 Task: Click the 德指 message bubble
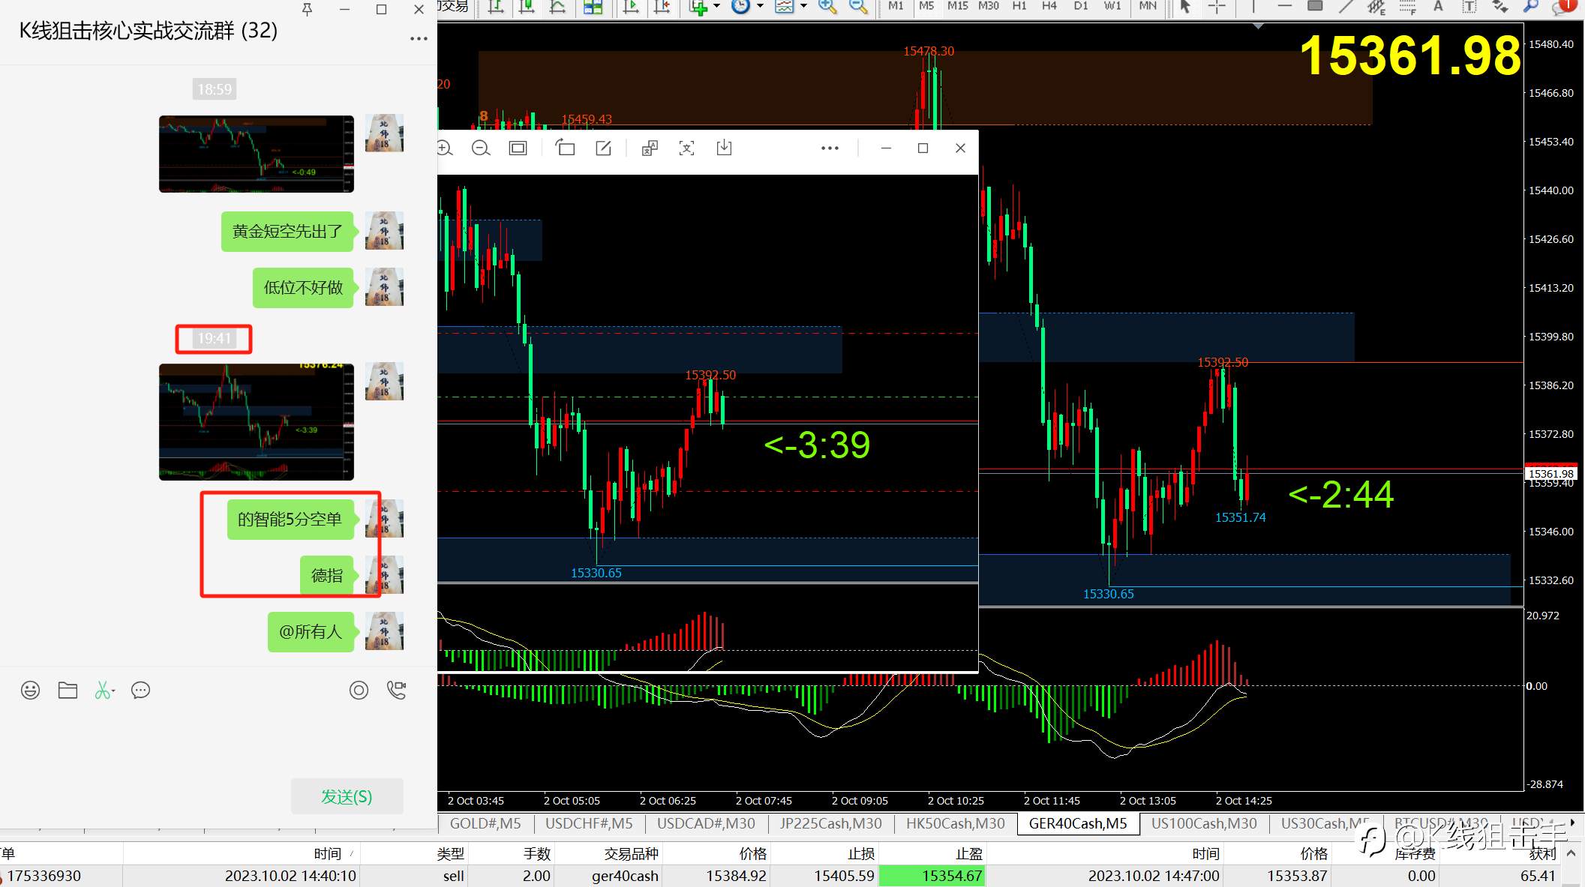click(327, 576)
